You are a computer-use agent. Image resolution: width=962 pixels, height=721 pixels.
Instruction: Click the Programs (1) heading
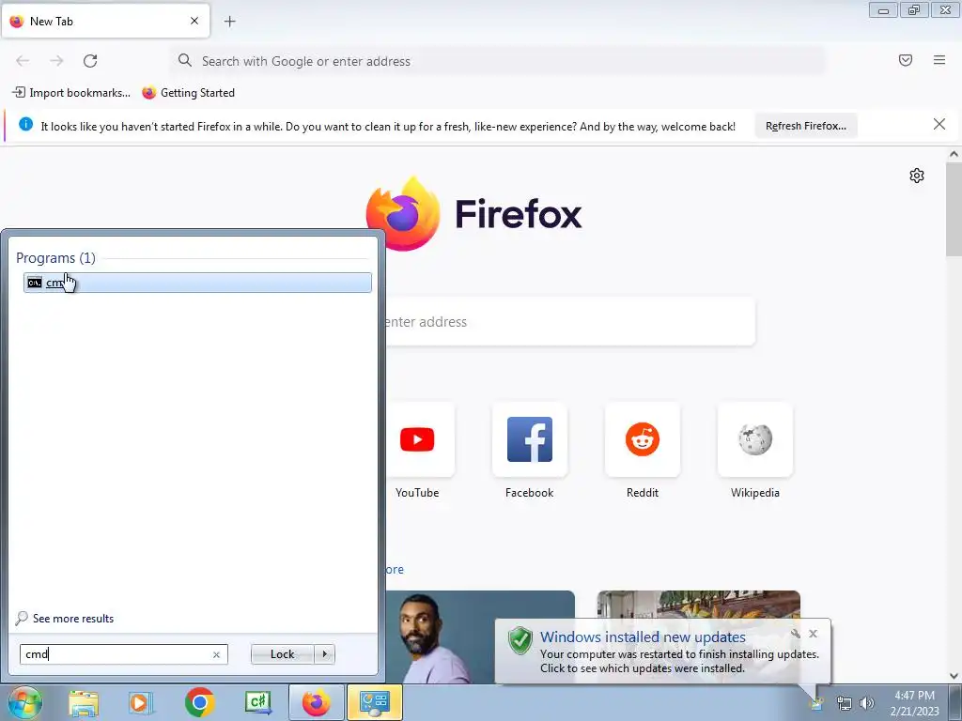point(55,258)
